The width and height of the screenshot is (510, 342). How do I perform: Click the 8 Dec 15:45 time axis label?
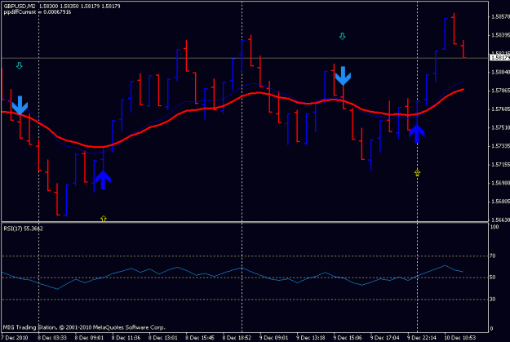[200, 338]
